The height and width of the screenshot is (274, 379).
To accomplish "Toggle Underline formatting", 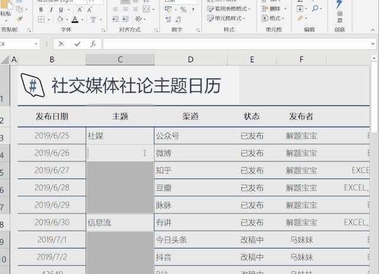I will click(x=61, y=9).
